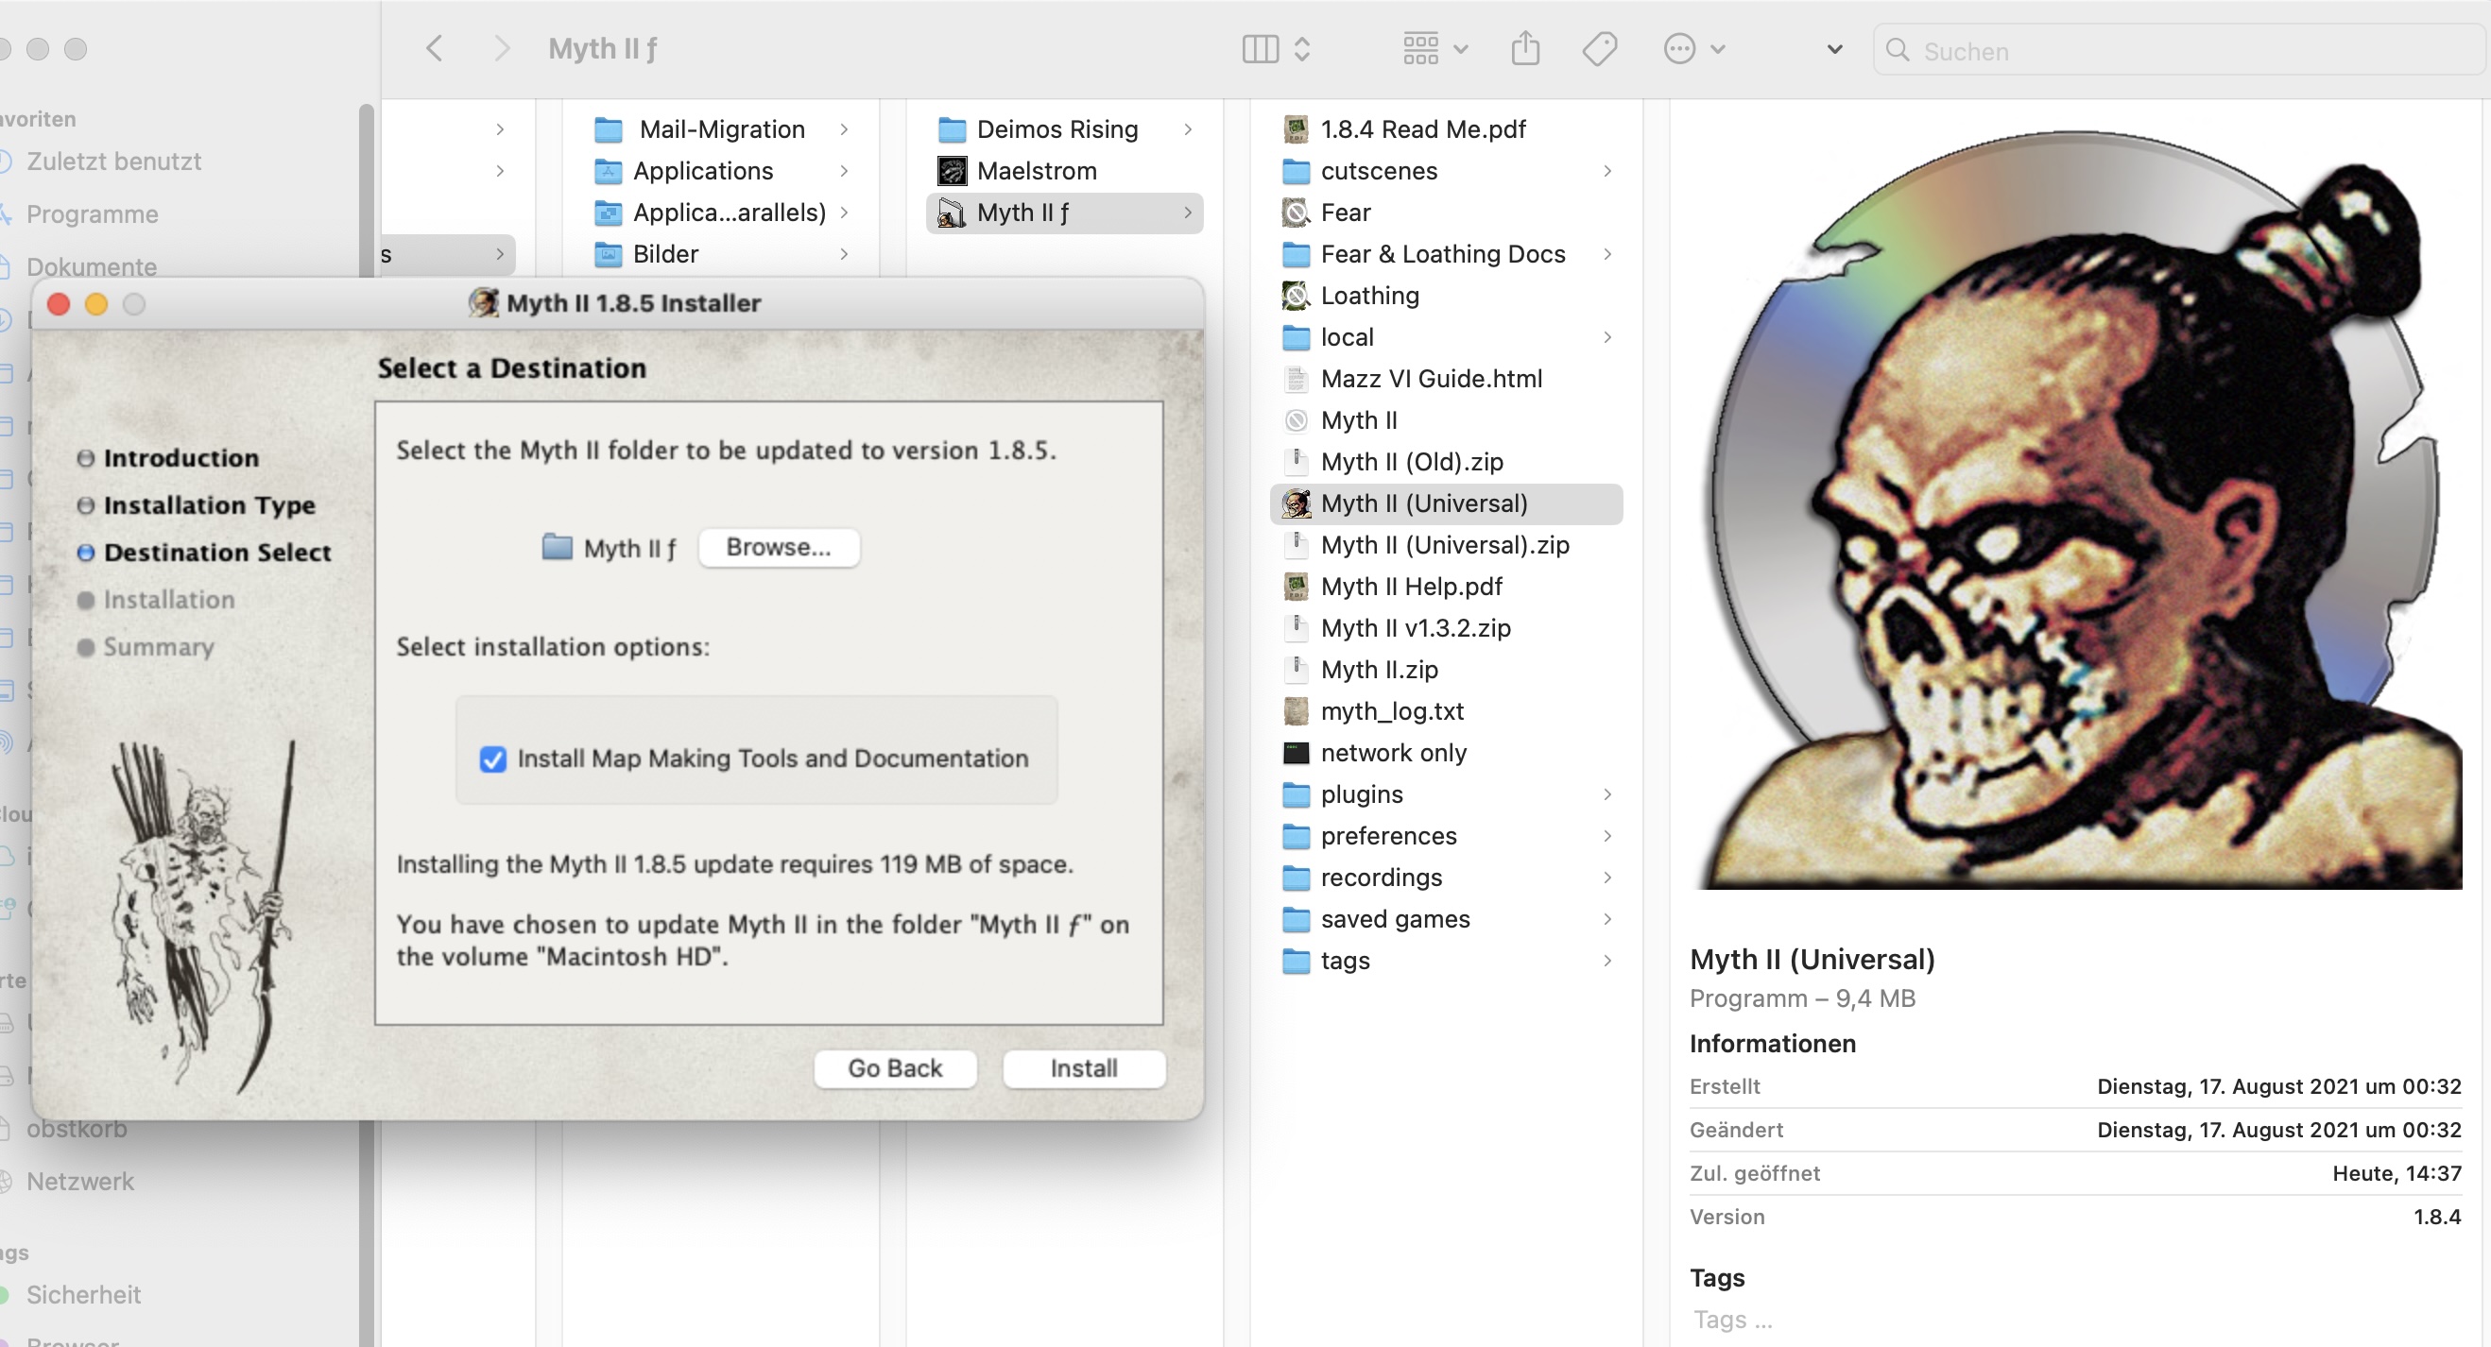Select the Maelstrom app icon
2491x1347 pixels.
[952, 171]
